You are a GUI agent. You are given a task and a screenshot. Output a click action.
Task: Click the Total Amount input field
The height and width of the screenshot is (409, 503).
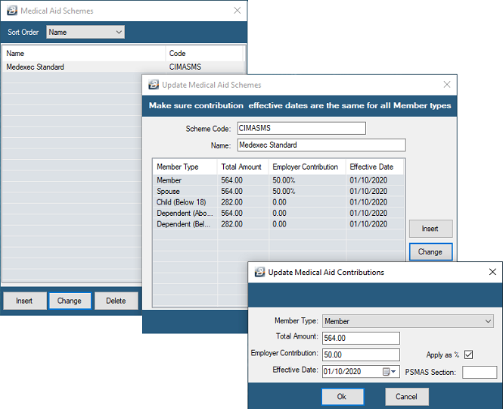click(x=361, y=338)
